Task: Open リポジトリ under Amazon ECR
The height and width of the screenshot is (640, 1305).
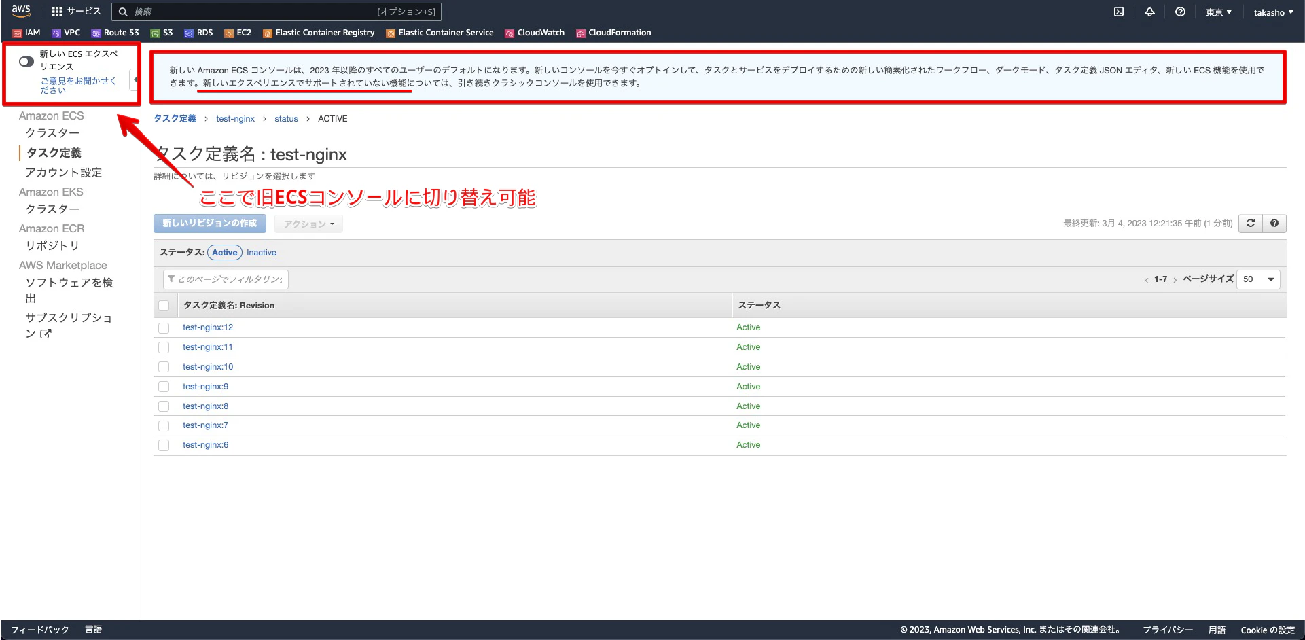Action: [52, 246]
